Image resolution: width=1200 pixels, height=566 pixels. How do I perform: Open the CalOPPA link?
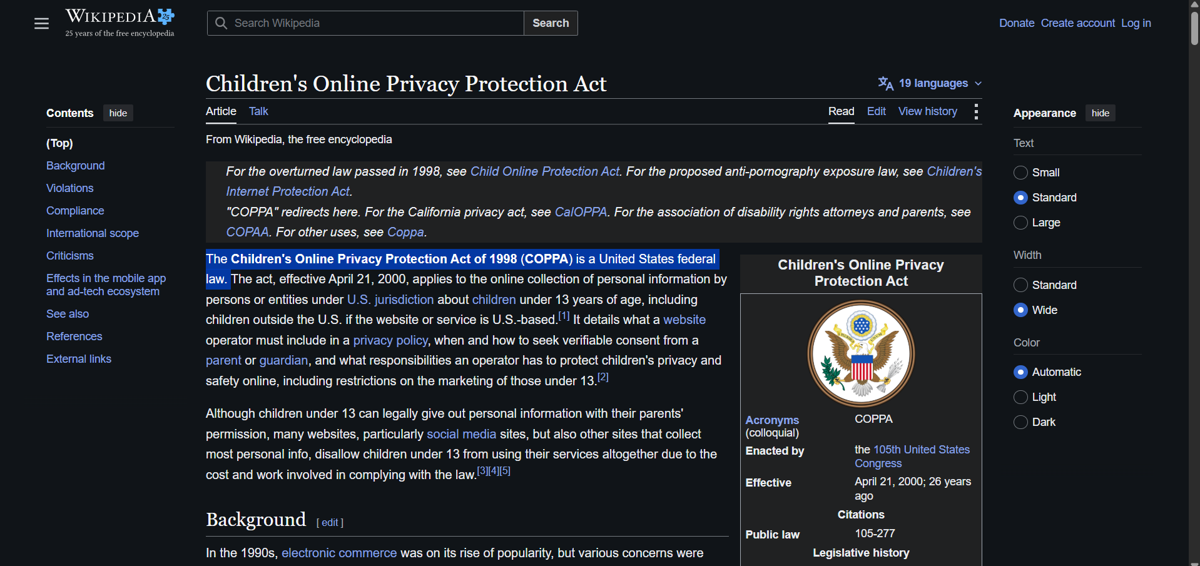pos(581,212)
